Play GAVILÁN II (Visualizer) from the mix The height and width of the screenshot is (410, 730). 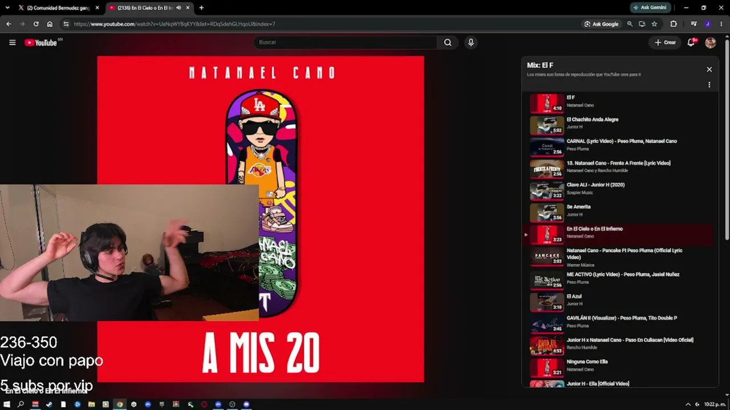[x=620, y=323]
